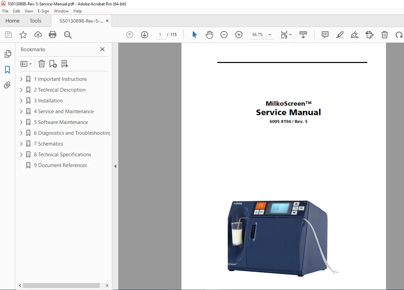Screen dimensions: 404x290
Task: Open the Sign document pen icon
Action: pos(354,34)
